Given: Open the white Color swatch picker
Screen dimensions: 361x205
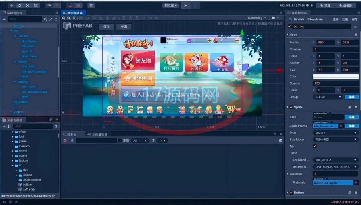Looking at the screenshot, I should click(x=336, y=77).
